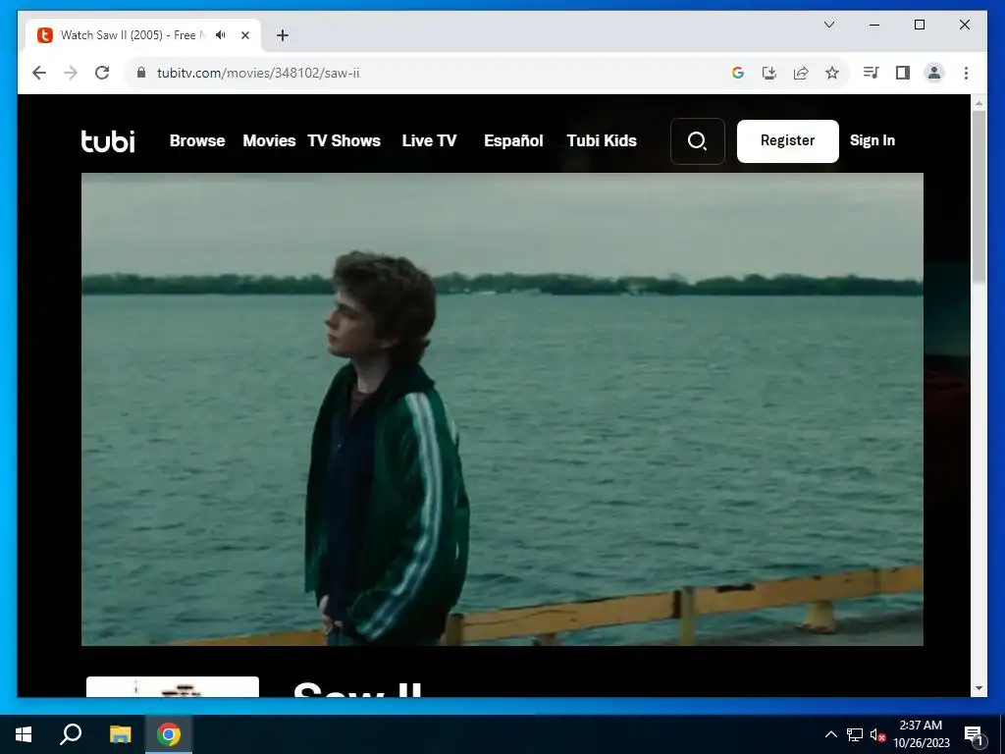The height and width of the screenshot is (754, 1005).
Task: Open Chrome three-dot menu
Action: (x=966, y=73)
